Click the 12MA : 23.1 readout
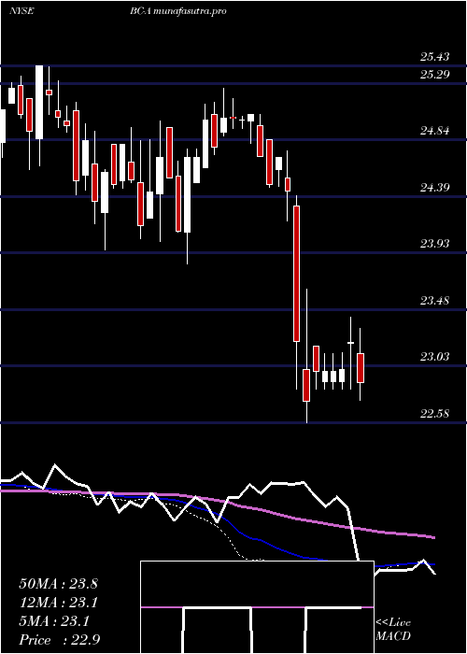The height and width of the screenshot is (654, 467). [x=58, y=603]
